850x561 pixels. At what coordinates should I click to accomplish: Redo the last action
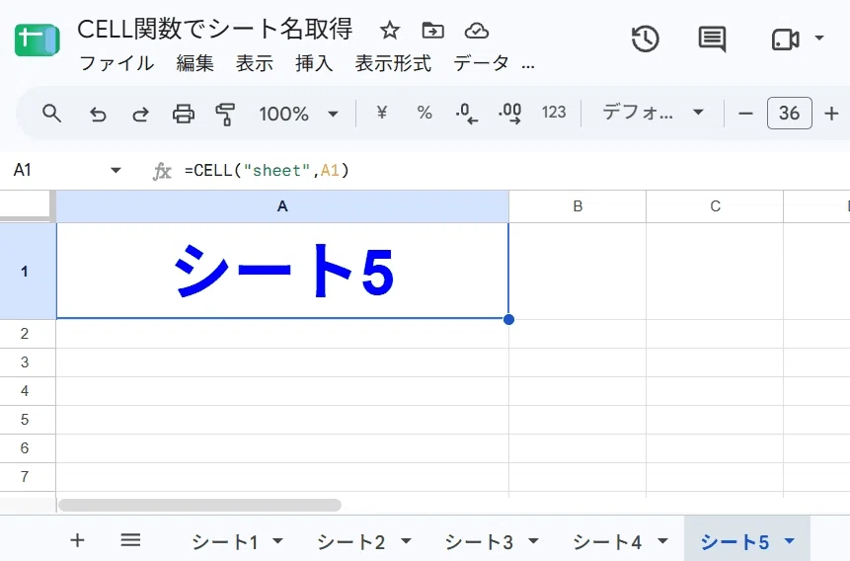click(x=140, y=114)
